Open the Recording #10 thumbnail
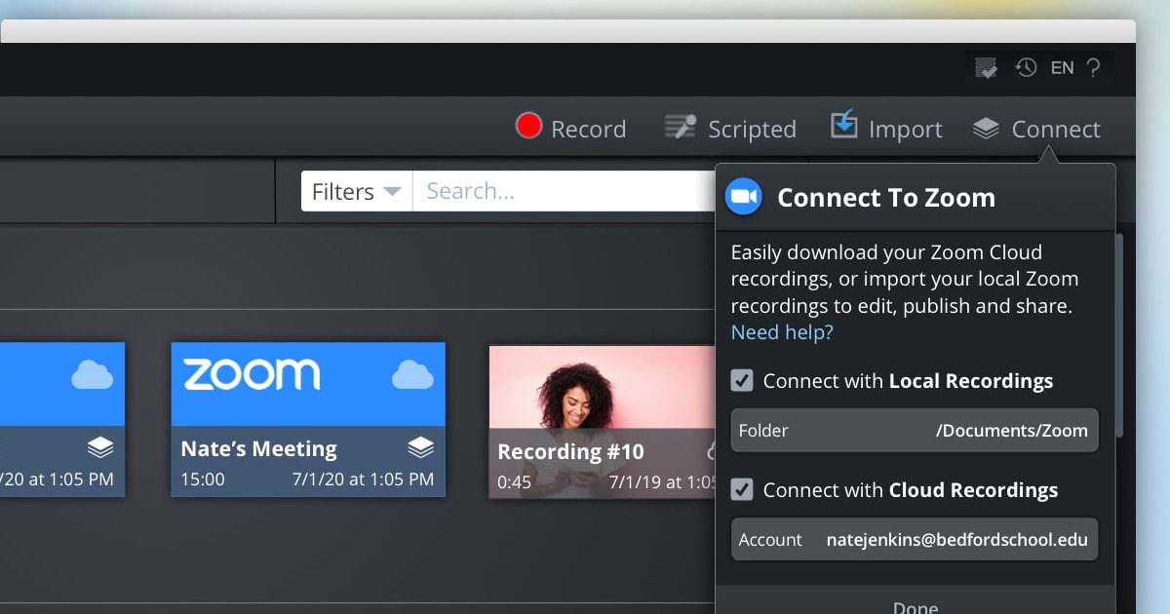The height and width of the screenshot is (614, 1170). tap(604, 421)
